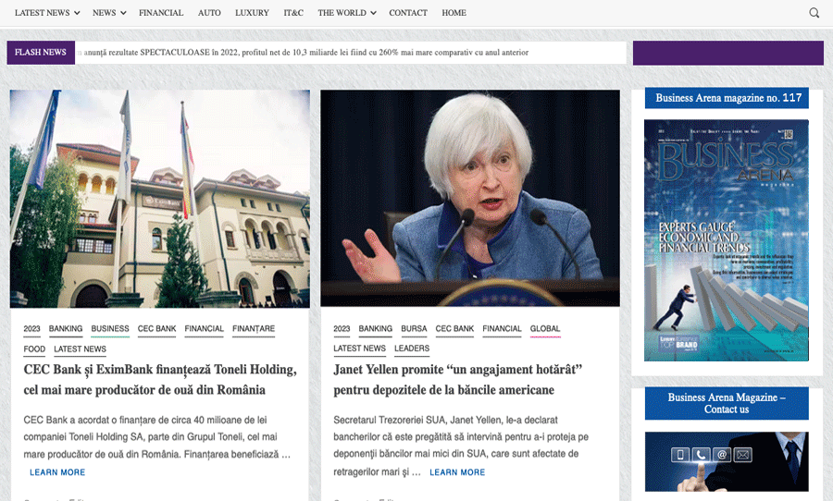This screenshot has width=833, height=501.
Task: Open the Janet Yellen promite article title
Action: (458, 380)
